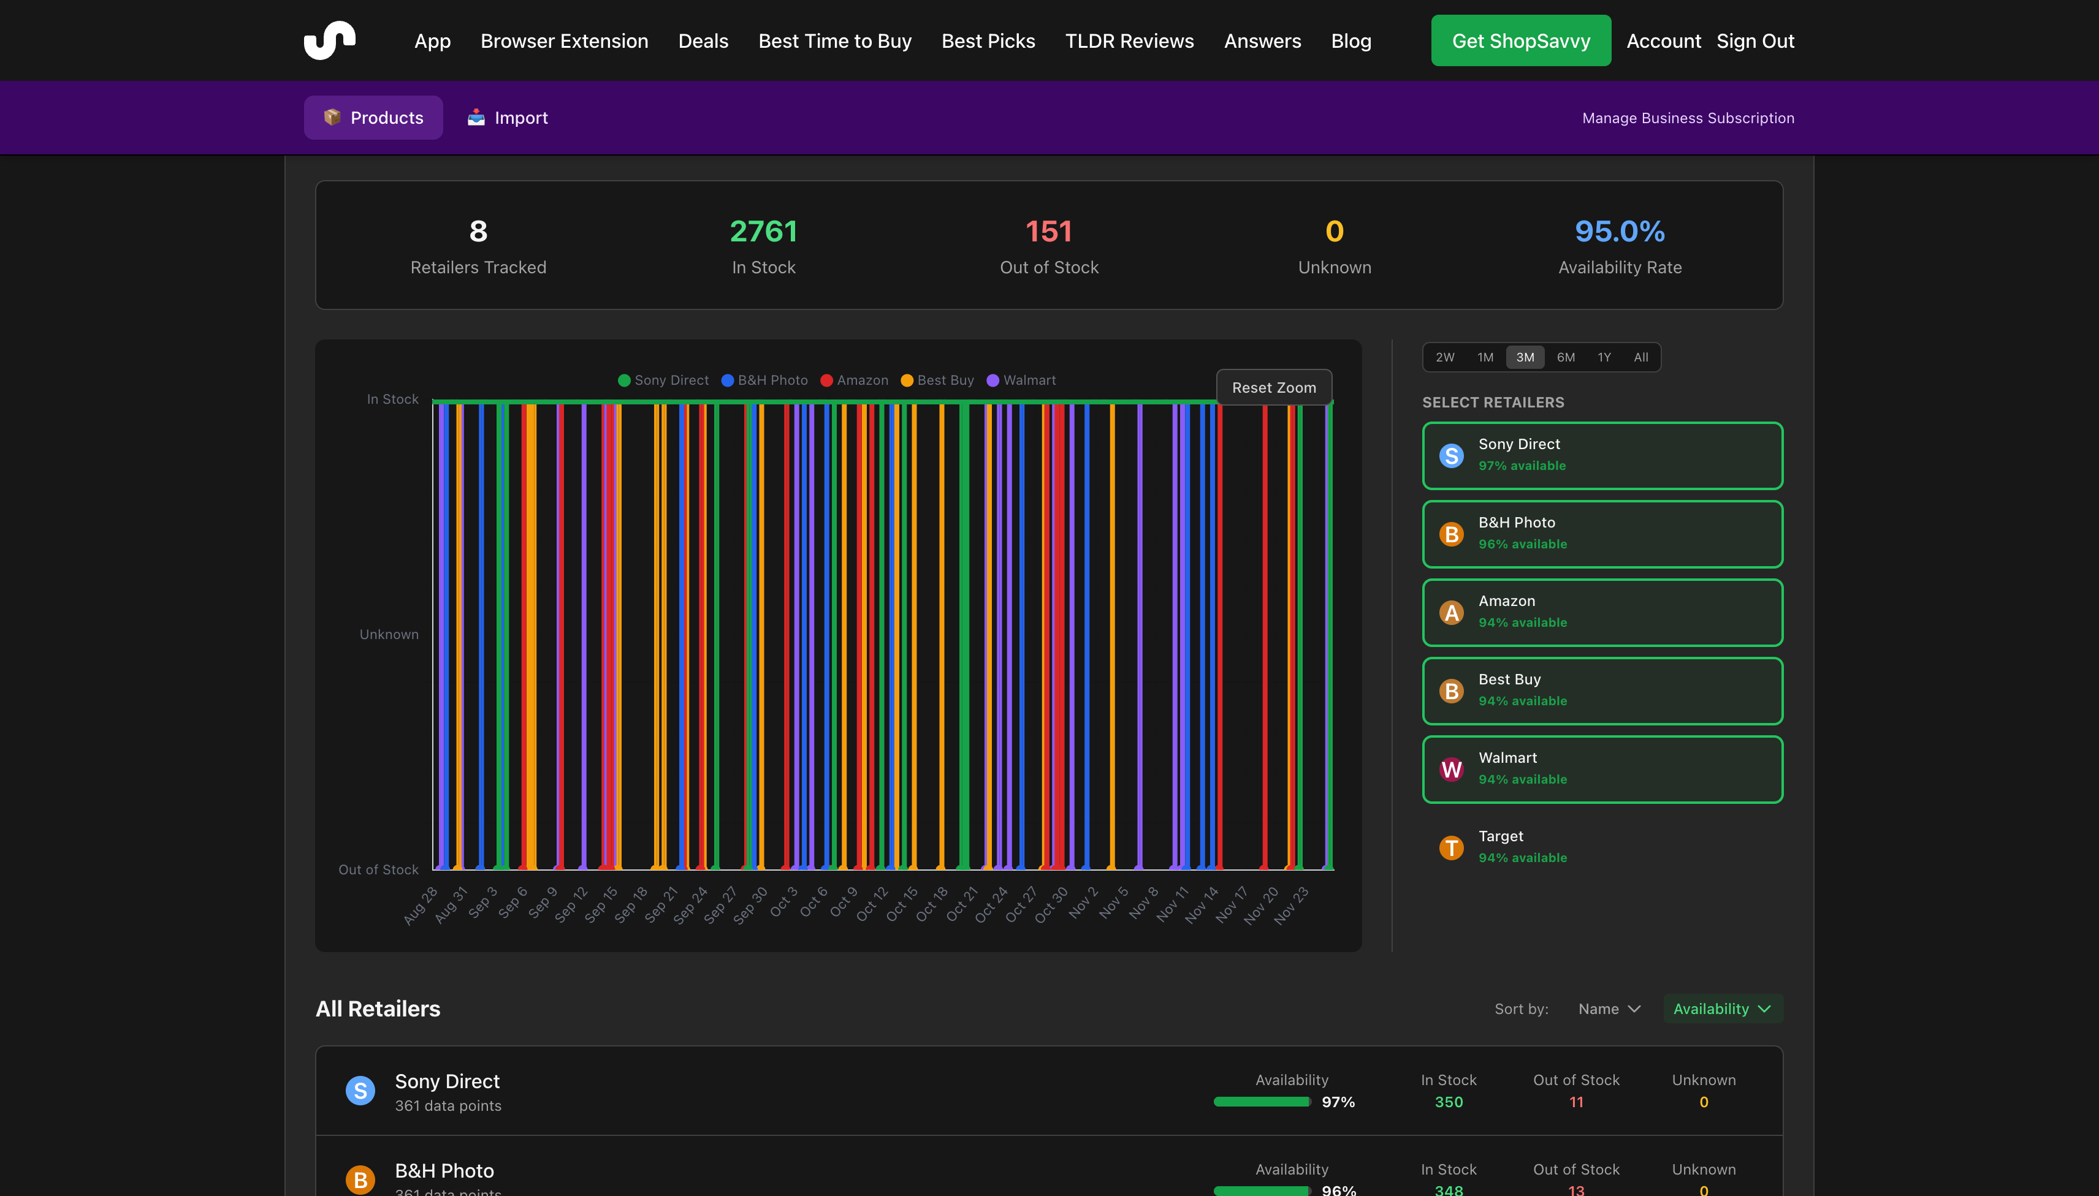Viewport: 2099px width, 1196px height.
Task: Select the Products box icon
Action: pos(333,116)
